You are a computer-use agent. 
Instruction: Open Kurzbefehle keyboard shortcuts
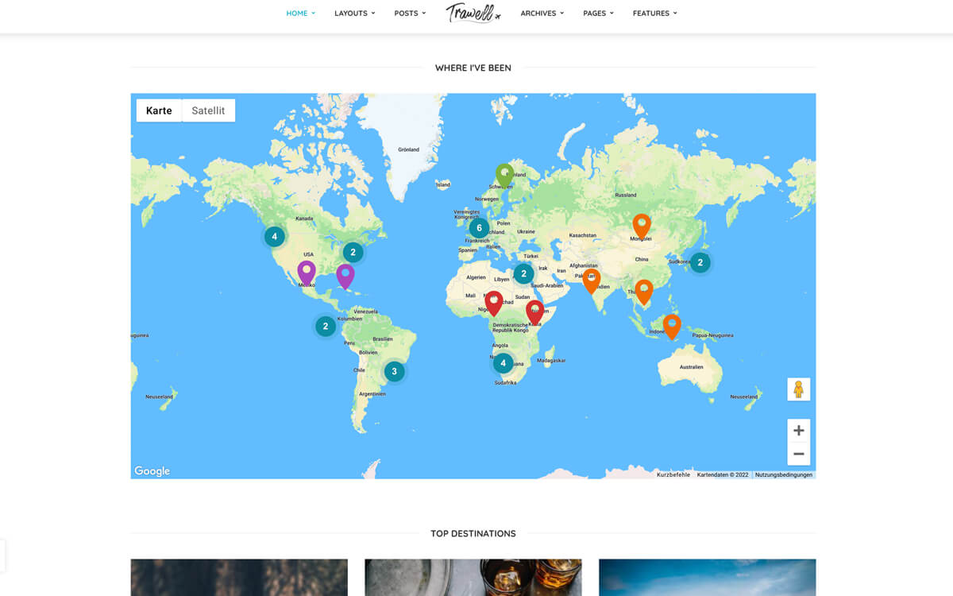(x=673, y=474)
